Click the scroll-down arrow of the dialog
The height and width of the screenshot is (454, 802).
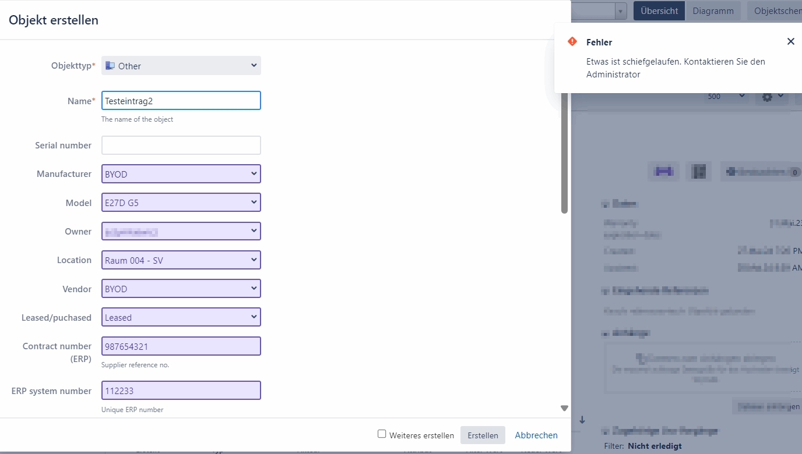click(x=564, y=409)
